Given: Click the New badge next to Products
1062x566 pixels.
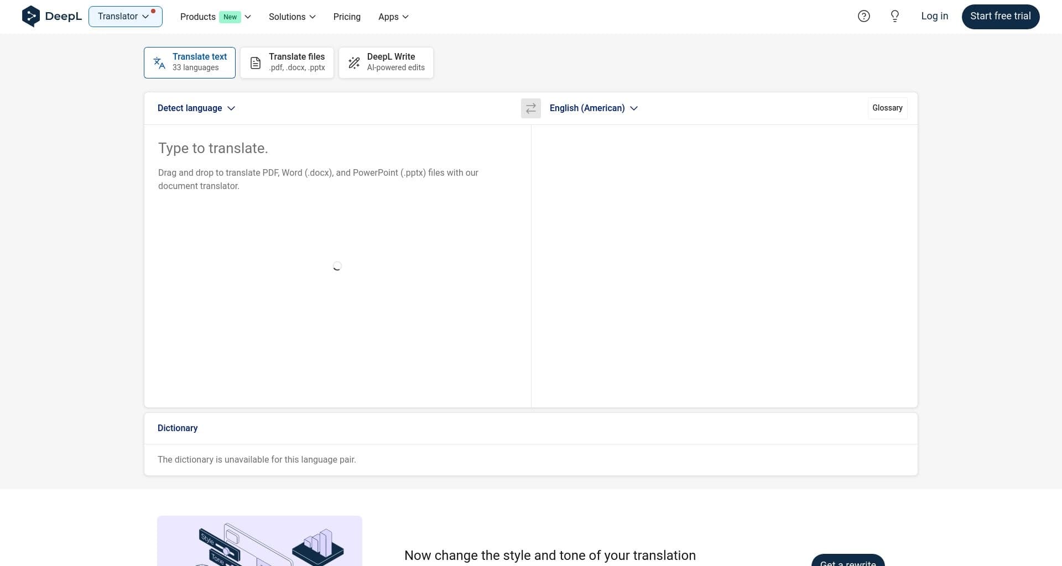Looking at the screenshot, I should tap(230, 17).
